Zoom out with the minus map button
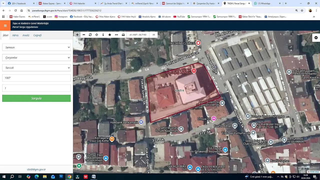 coord(84,35)
